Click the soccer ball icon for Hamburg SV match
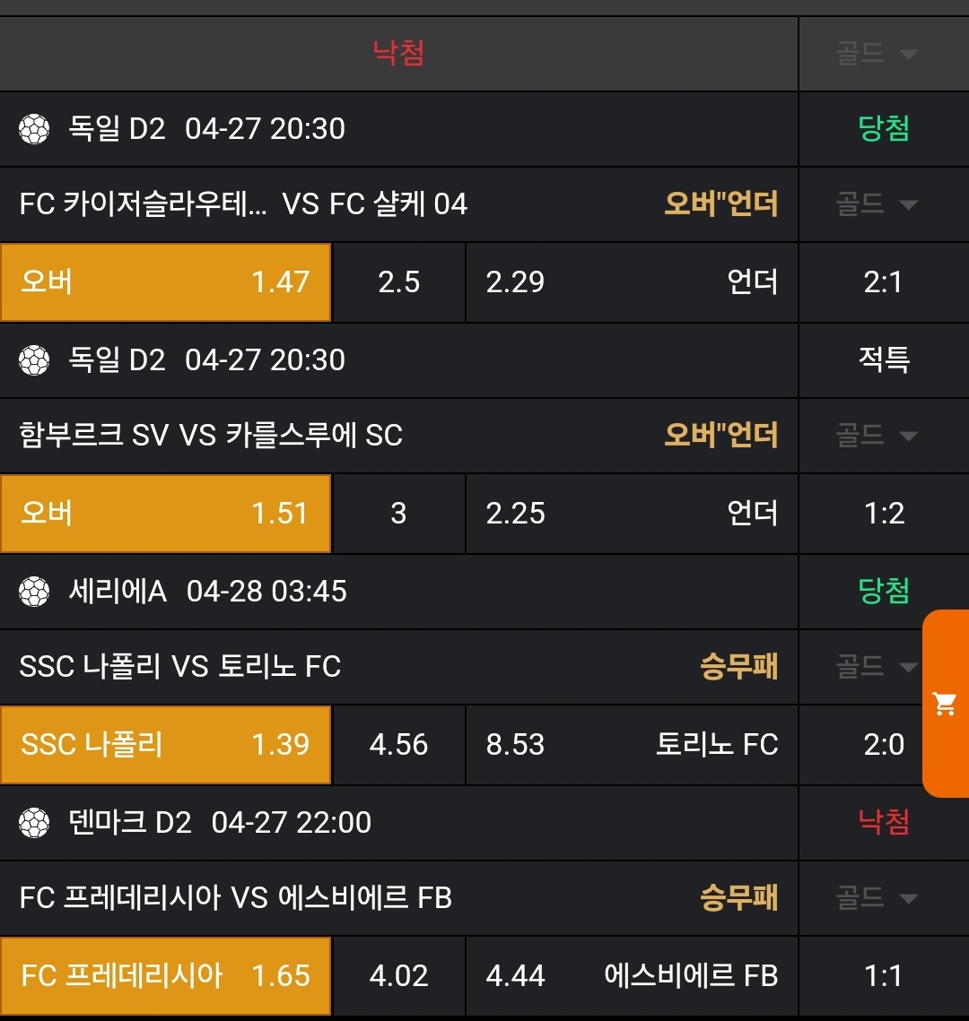Screen dimensions: 969x1021 coord(34,360)
